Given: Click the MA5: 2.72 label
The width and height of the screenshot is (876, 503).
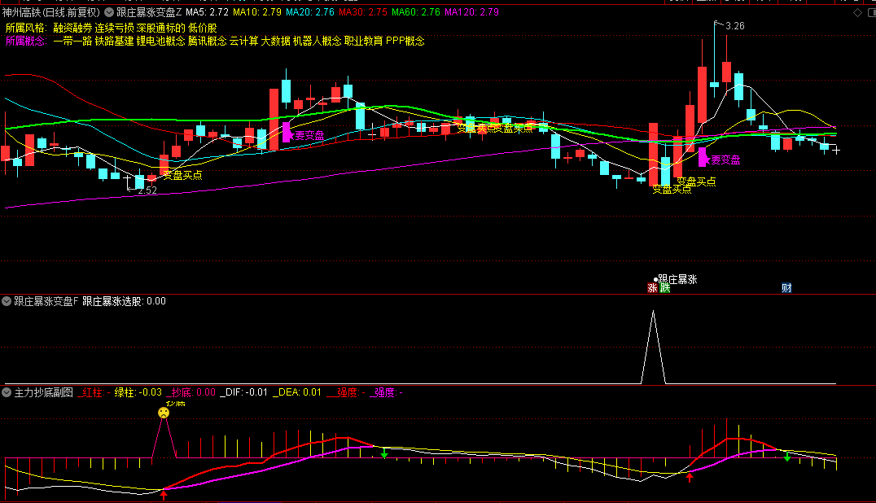Looking at the screenshot, I should pos(208,12).
